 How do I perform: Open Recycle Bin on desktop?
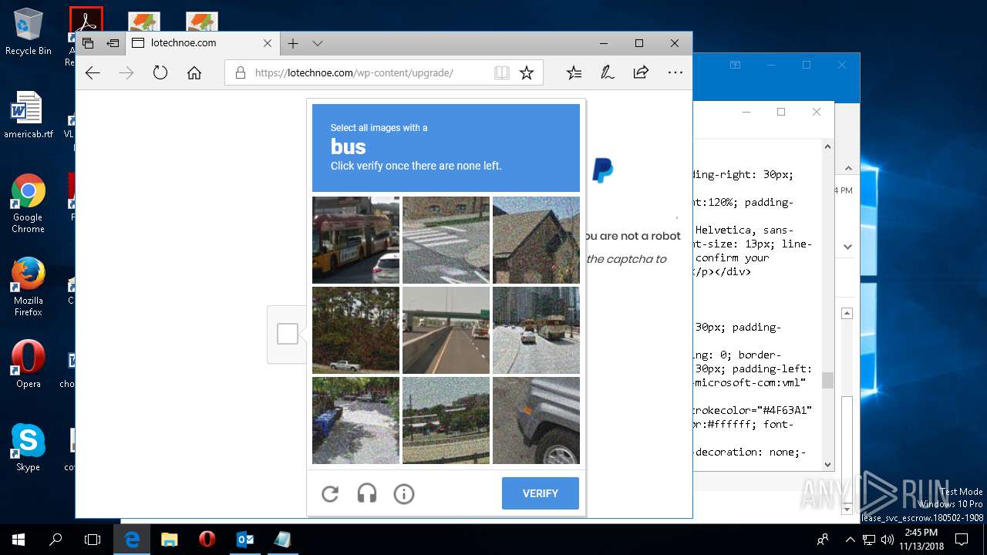(x=29, y=32)
